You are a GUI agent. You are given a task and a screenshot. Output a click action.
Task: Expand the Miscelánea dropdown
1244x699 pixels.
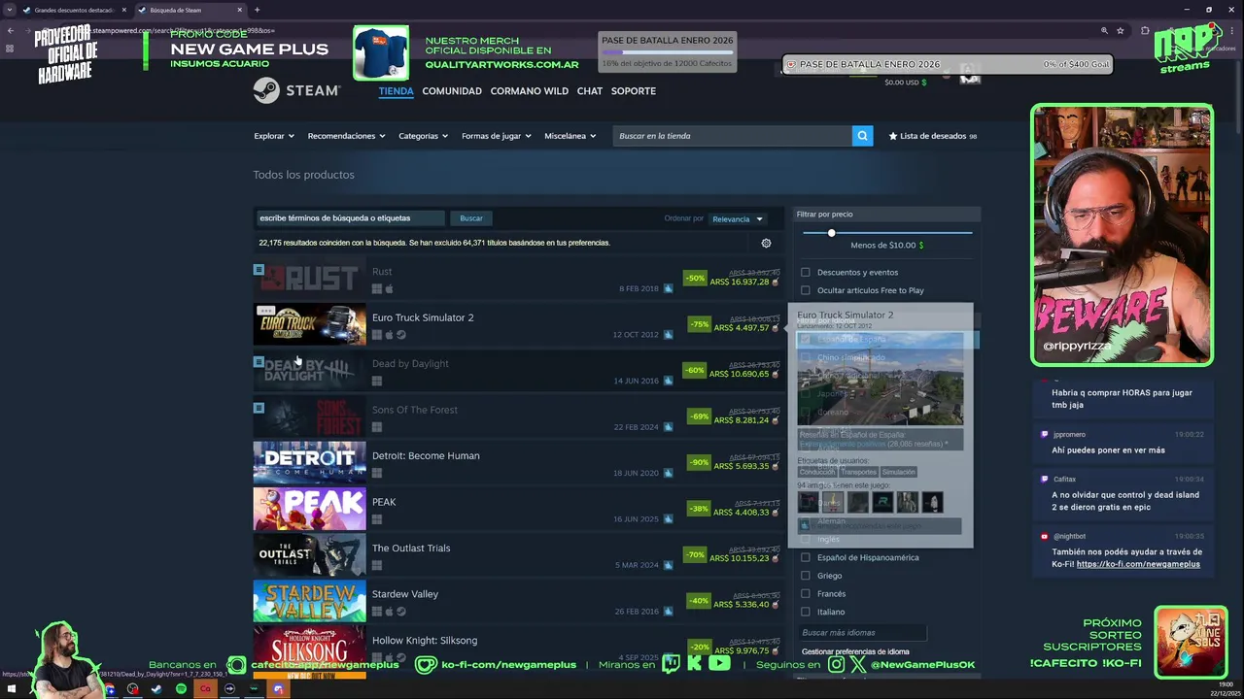click(x=570, y=136)
